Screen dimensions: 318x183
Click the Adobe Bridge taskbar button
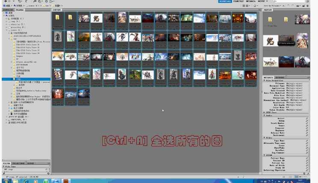(x=66, y=181)
